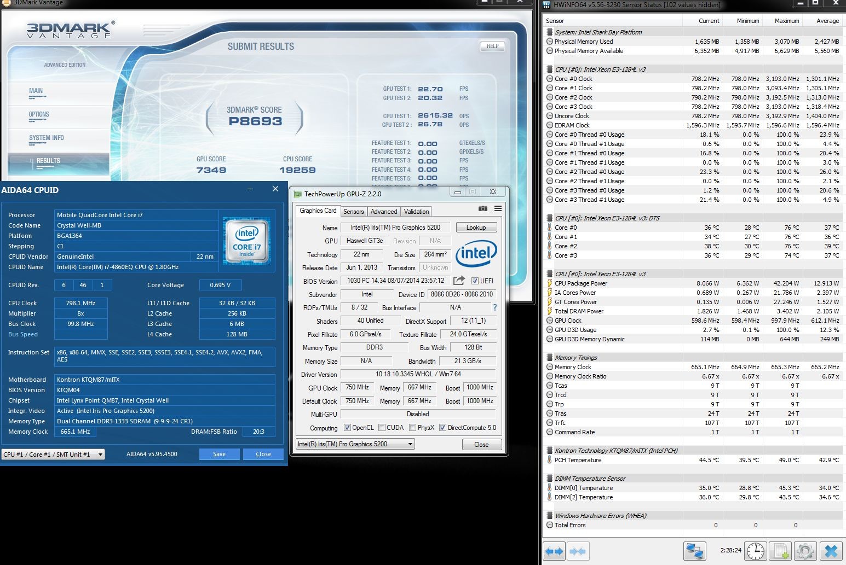Open HWiNFO sensor settings gear
This screenshot has height=565, width=846.
pos(805,551)
